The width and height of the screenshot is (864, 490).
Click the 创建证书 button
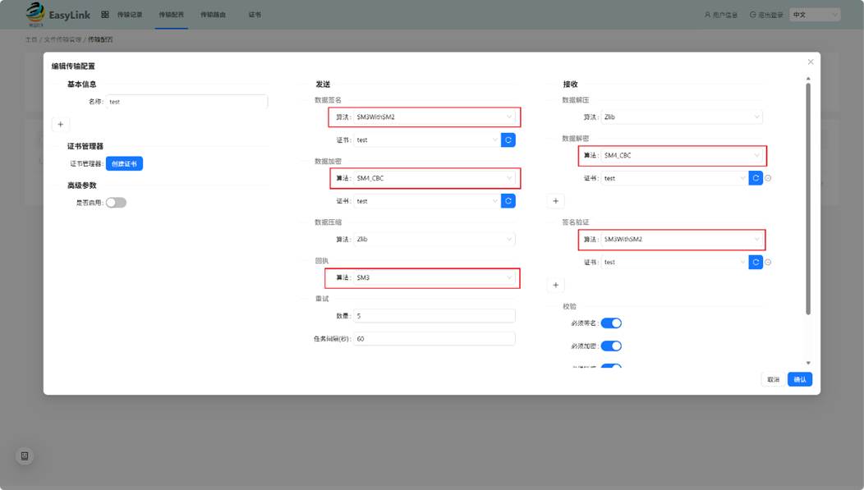tap(124, 164)
